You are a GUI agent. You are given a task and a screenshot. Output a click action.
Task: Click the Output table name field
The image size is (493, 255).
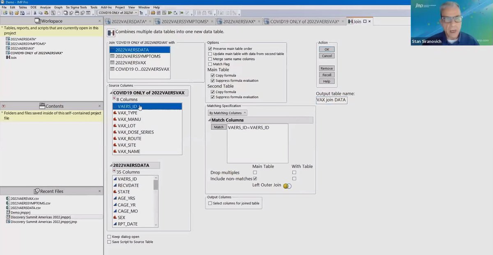point(332,100)
